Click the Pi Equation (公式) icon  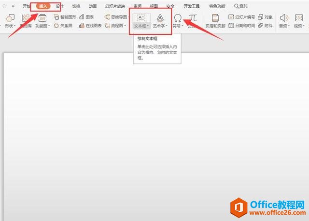click(x=193, y=18)
